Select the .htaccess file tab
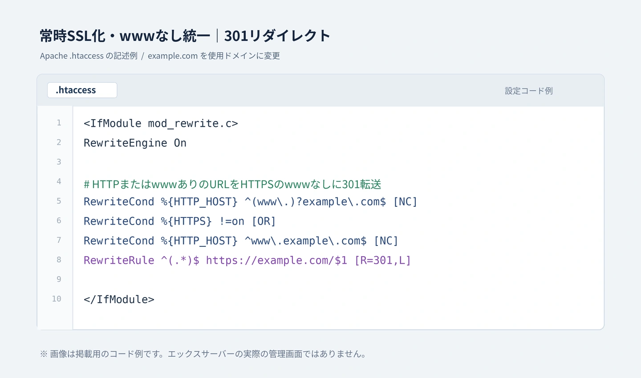The width and height of the screenshot is (641, 378). pos(82,90)
